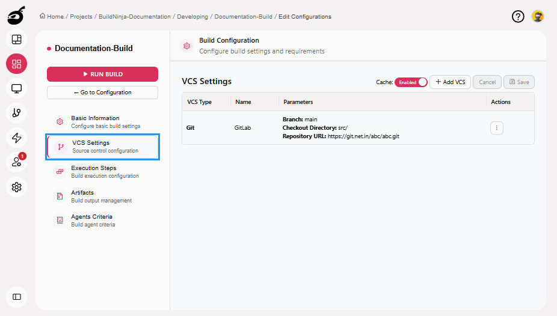Click the Repository URL text
557x316 pixels.
[x=341, y=136]
